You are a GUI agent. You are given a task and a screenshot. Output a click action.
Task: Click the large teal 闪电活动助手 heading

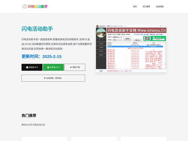[37, 29]
